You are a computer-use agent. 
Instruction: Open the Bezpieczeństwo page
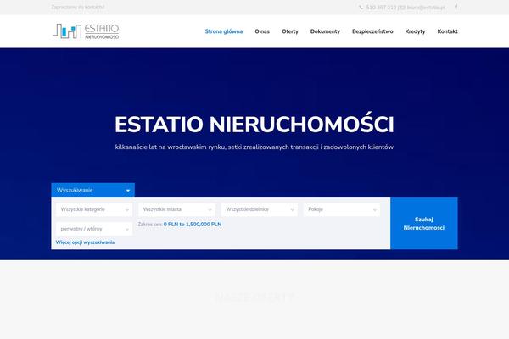[x=372, y=31]
